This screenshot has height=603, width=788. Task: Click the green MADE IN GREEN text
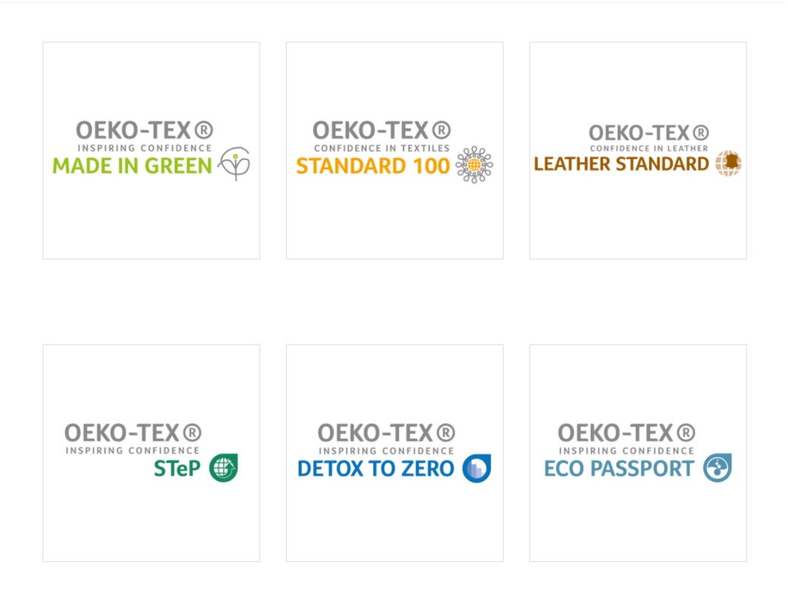[132, 166]
